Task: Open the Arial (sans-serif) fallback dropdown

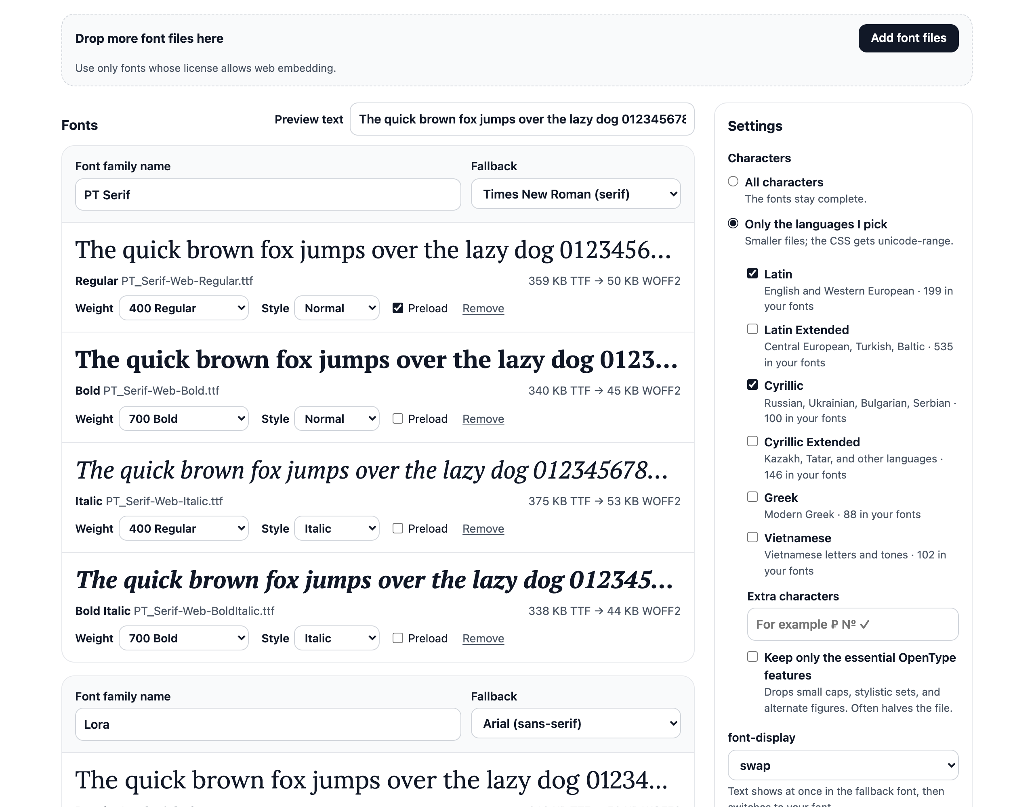Action: click(575, 723)
